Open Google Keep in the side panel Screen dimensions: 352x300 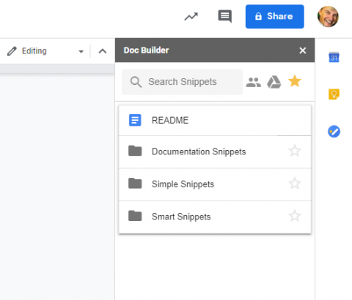pyautogui.click(x=334, y=94)
